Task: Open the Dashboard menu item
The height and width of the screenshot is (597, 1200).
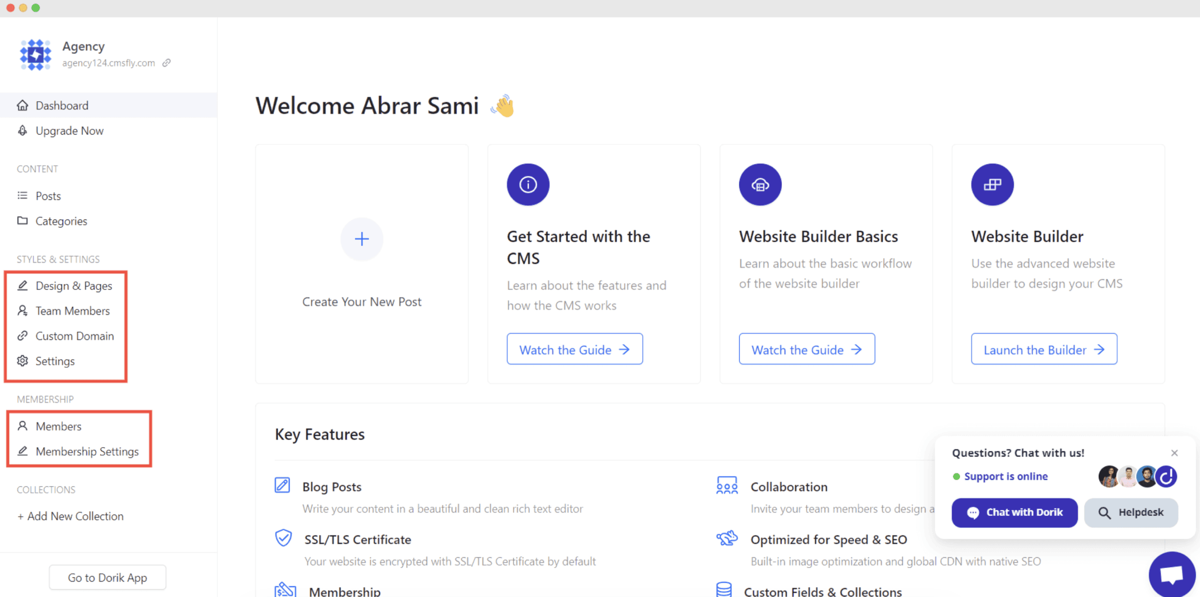Action: (x=62, y=105)
